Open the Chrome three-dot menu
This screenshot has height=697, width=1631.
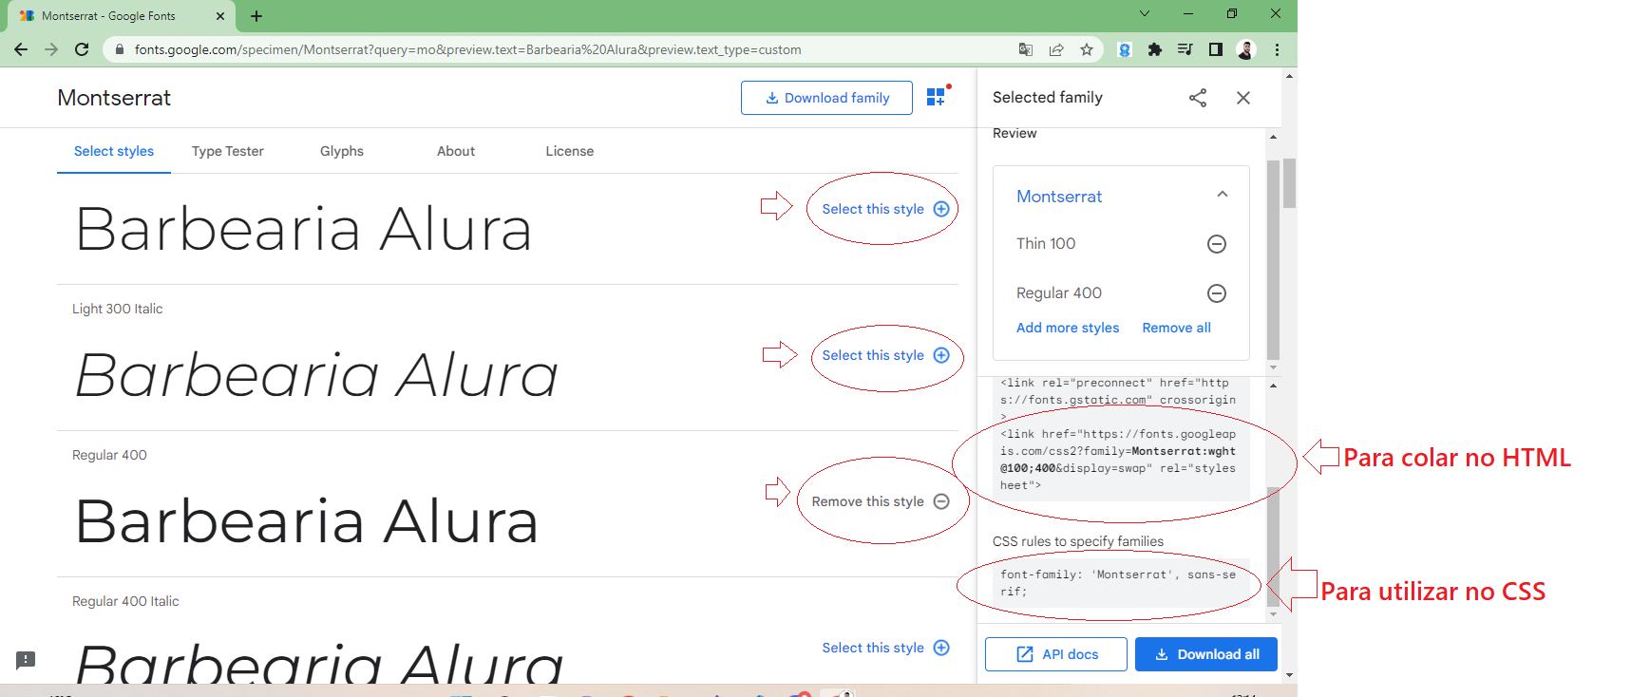tap(1277, 49)
